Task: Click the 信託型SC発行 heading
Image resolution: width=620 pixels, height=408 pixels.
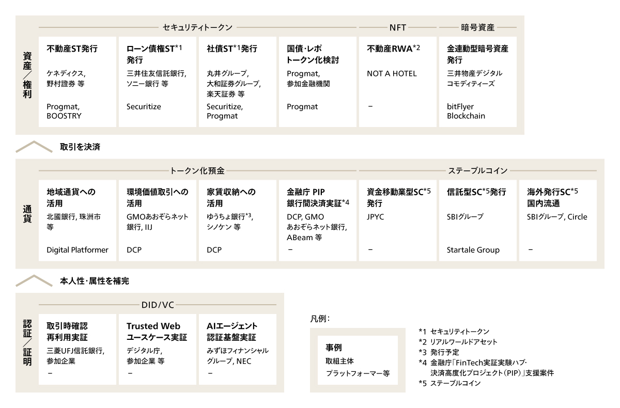Action: coord(476,192)
